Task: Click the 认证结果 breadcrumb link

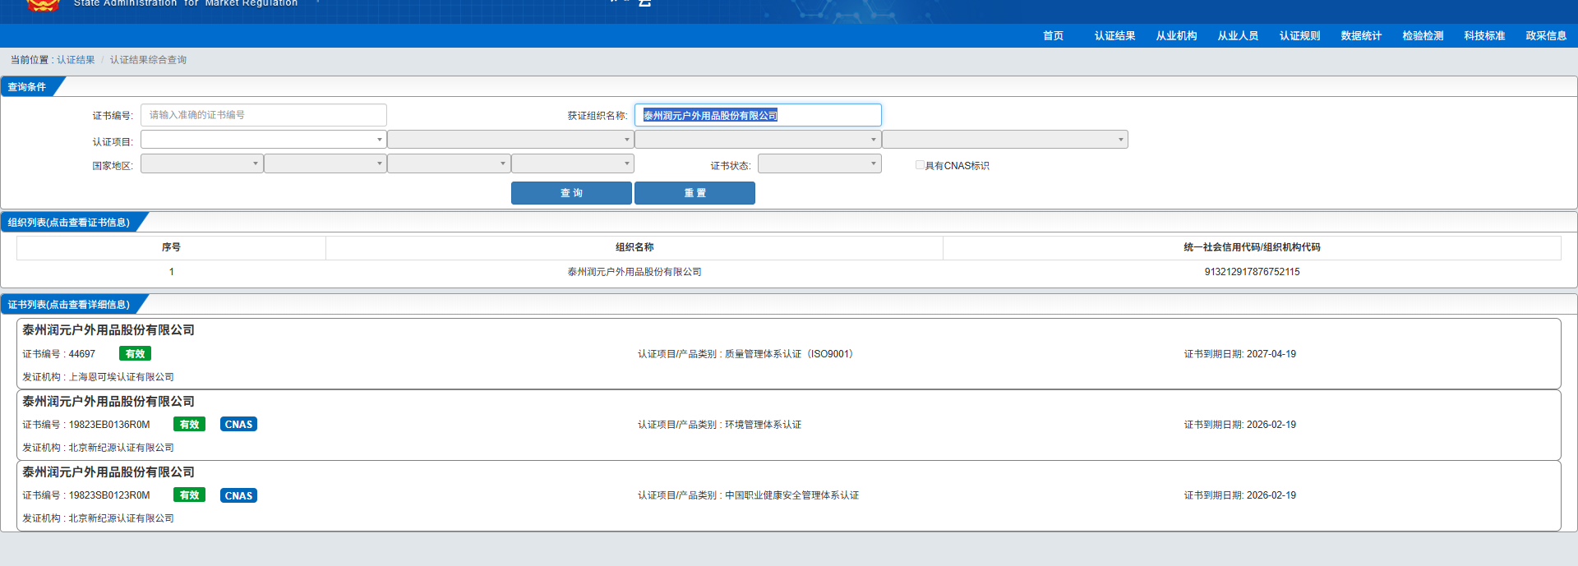Action: click(x=76, y=60)
